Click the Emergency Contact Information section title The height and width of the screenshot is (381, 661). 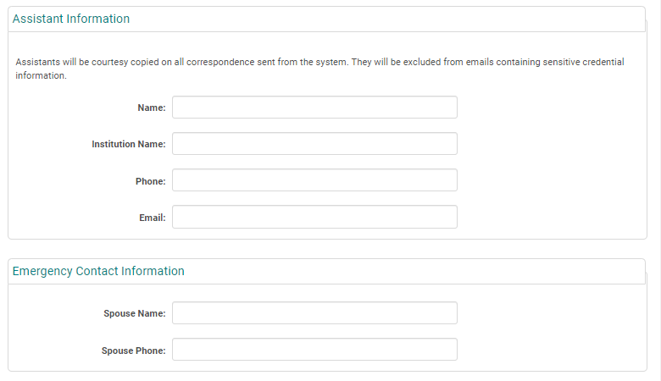click(x=98, y=271)
